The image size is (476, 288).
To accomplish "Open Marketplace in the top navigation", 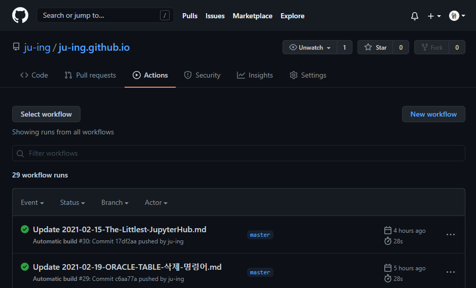I will [x=252, y=16].
